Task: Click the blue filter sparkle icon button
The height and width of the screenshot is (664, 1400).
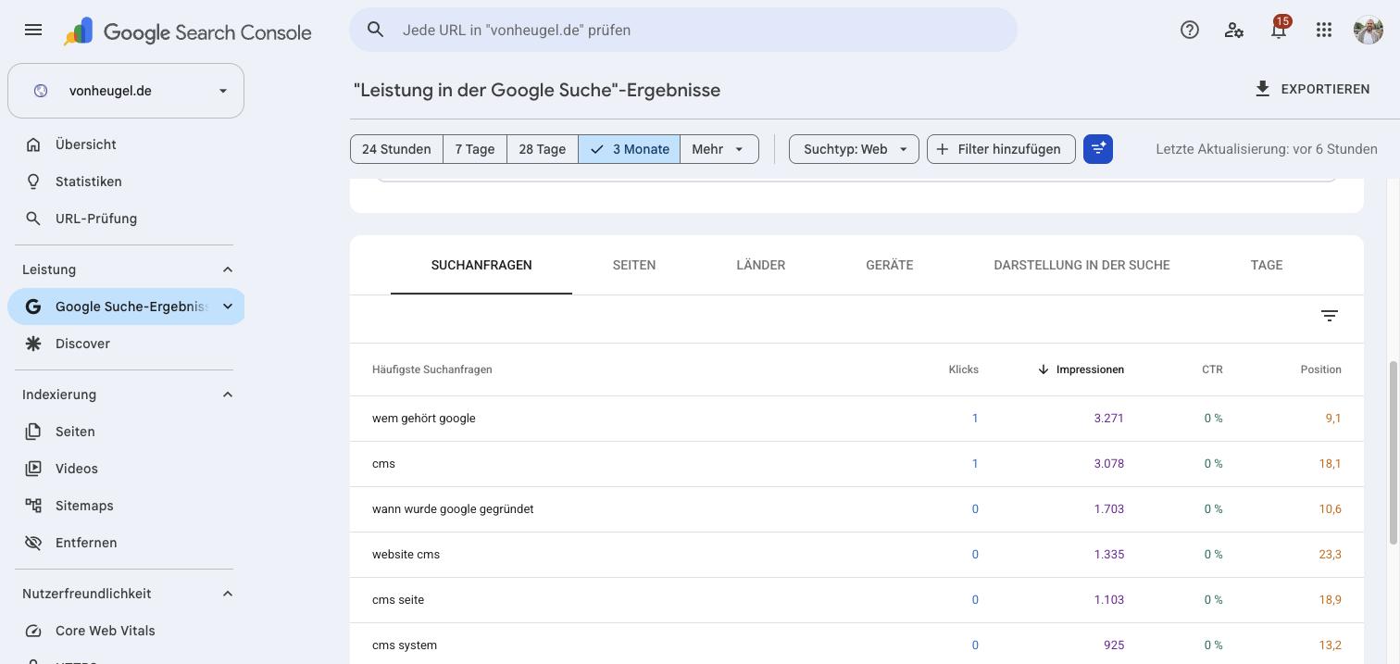Action: [1098, 149]
